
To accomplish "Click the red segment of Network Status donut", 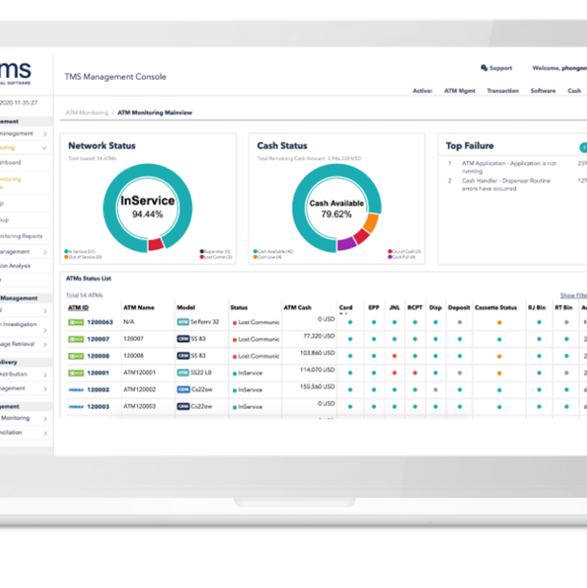I will tap(156, 244).
